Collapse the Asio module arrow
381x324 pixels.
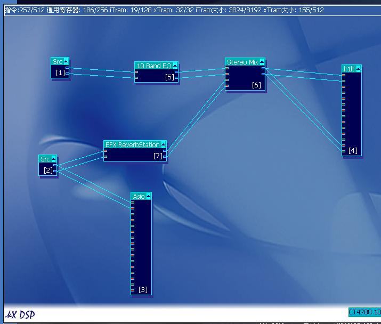(148, 196)
